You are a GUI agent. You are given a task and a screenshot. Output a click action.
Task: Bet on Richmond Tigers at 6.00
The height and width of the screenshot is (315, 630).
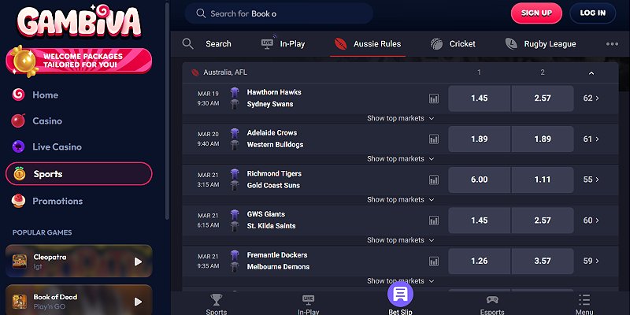[x=480, y=180]
